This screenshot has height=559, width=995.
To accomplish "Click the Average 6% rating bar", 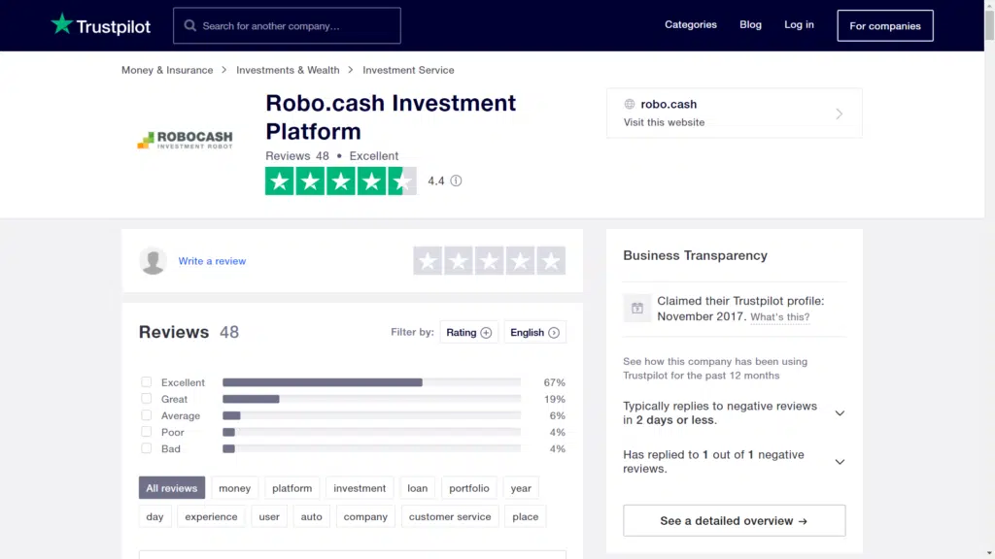I will [372, 415].
